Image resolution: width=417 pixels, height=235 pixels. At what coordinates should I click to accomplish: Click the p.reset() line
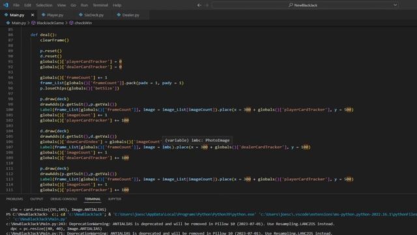51,51
